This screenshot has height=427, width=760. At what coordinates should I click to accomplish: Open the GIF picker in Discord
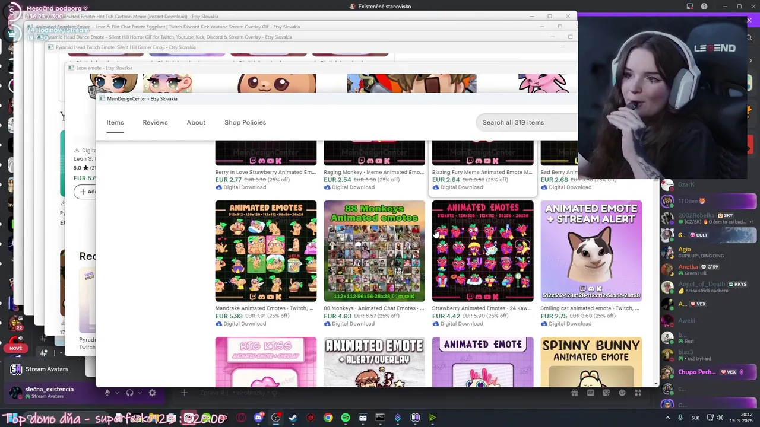(591, 393)
